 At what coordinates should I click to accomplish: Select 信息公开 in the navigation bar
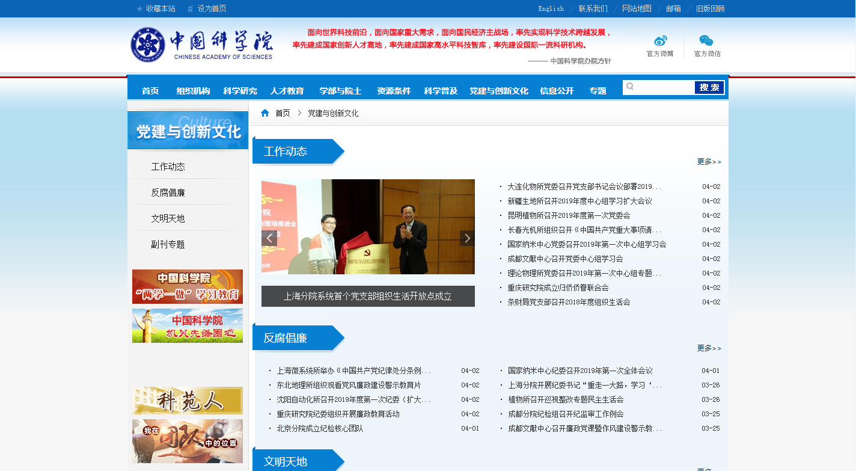[557, 91]
